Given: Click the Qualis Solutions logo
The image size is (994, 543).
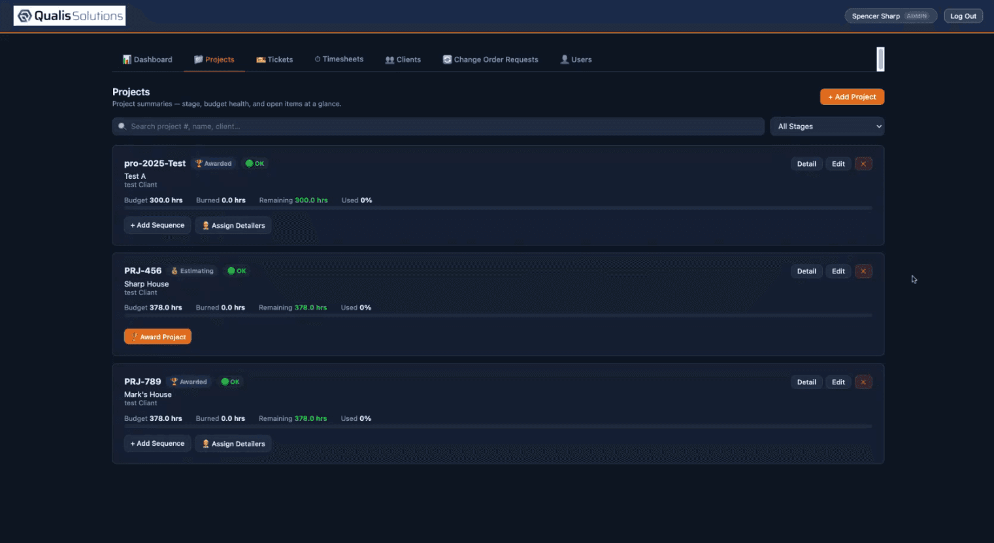Looking at the screenshot, I should 69,16.
